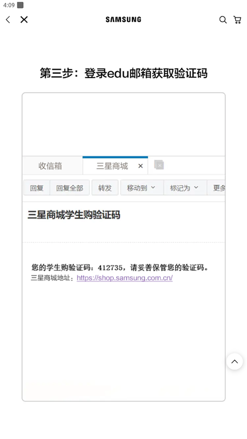Tap the scroll-to-top arrow button
The image size is (247, 439).
[x=235, y=361]
